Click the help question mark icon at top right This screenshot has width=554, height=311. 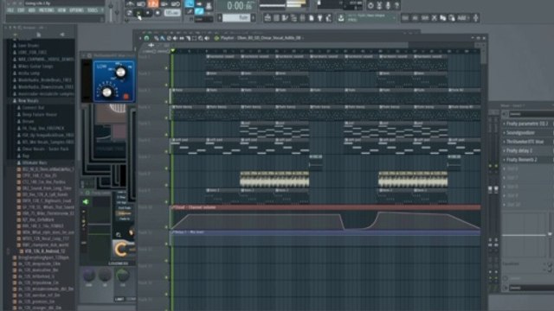(x=396, y=5)
